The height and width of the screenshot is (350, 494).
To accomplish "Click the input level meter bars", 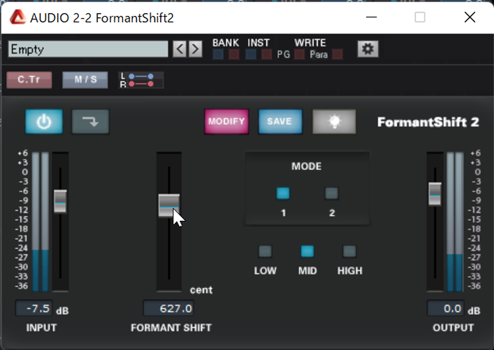I will pos(40,221).
